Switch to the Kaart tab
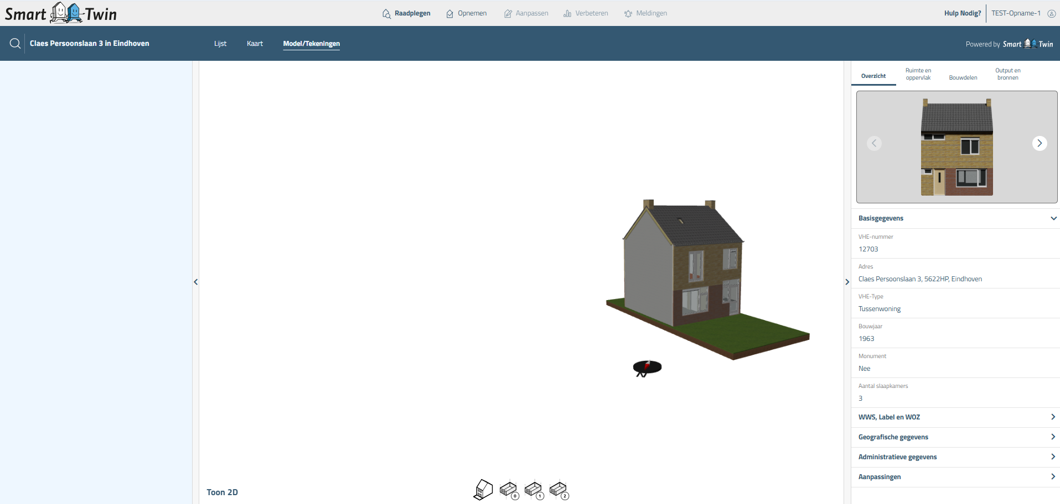 [x=255, y=44]
